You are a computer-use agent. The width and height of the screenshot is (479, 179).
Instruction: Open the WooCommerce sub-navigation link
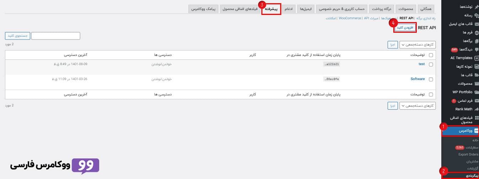point(350,18)
